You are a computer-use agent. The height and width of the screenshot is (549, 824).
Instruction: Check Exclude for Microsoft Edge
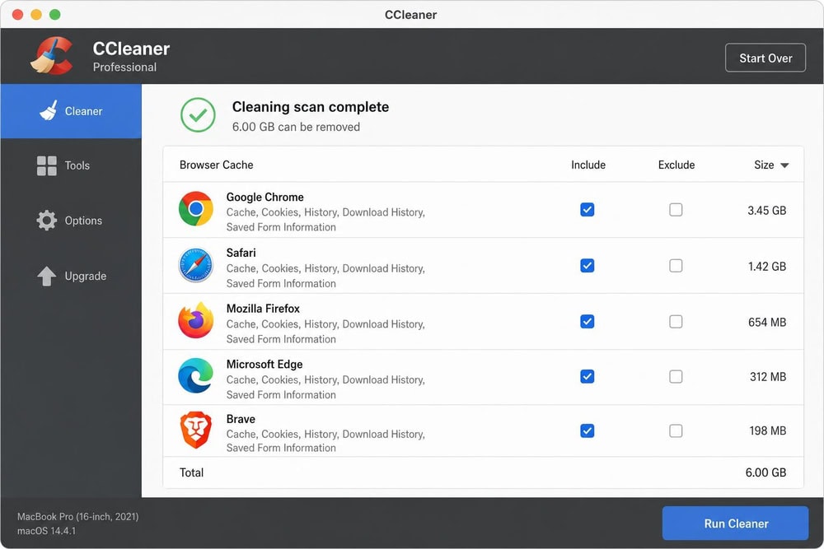click(x=676, y=376)
